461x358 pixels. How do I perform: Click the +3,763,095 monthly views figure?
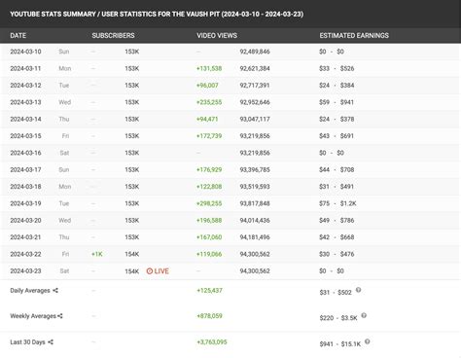coord(212,341)
